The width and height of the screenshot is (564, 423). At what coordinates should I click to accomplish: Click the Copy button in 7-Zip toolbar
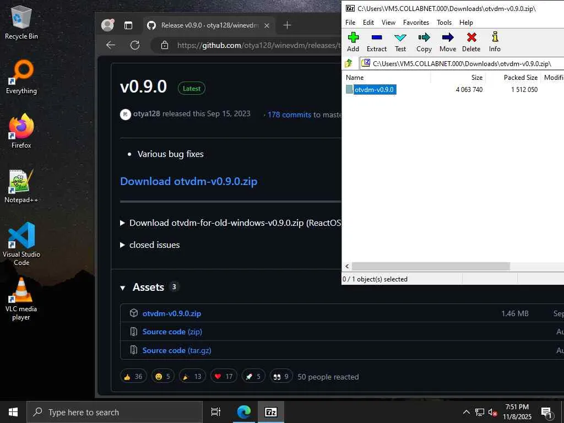coord(424,42)
